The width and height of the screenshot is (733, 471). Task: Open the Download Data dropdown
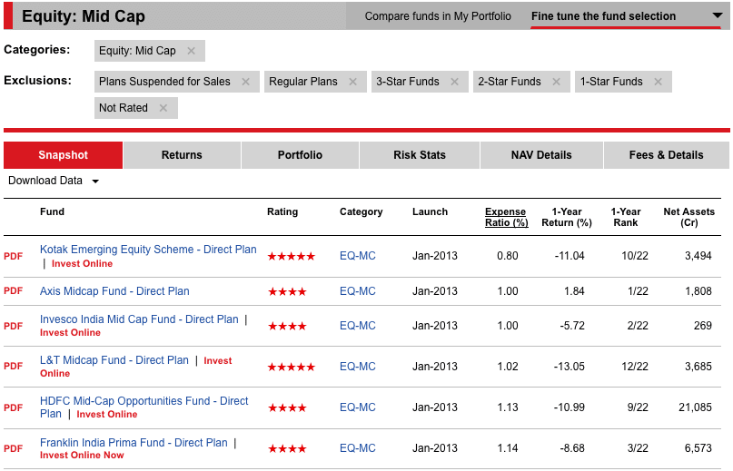54,181
